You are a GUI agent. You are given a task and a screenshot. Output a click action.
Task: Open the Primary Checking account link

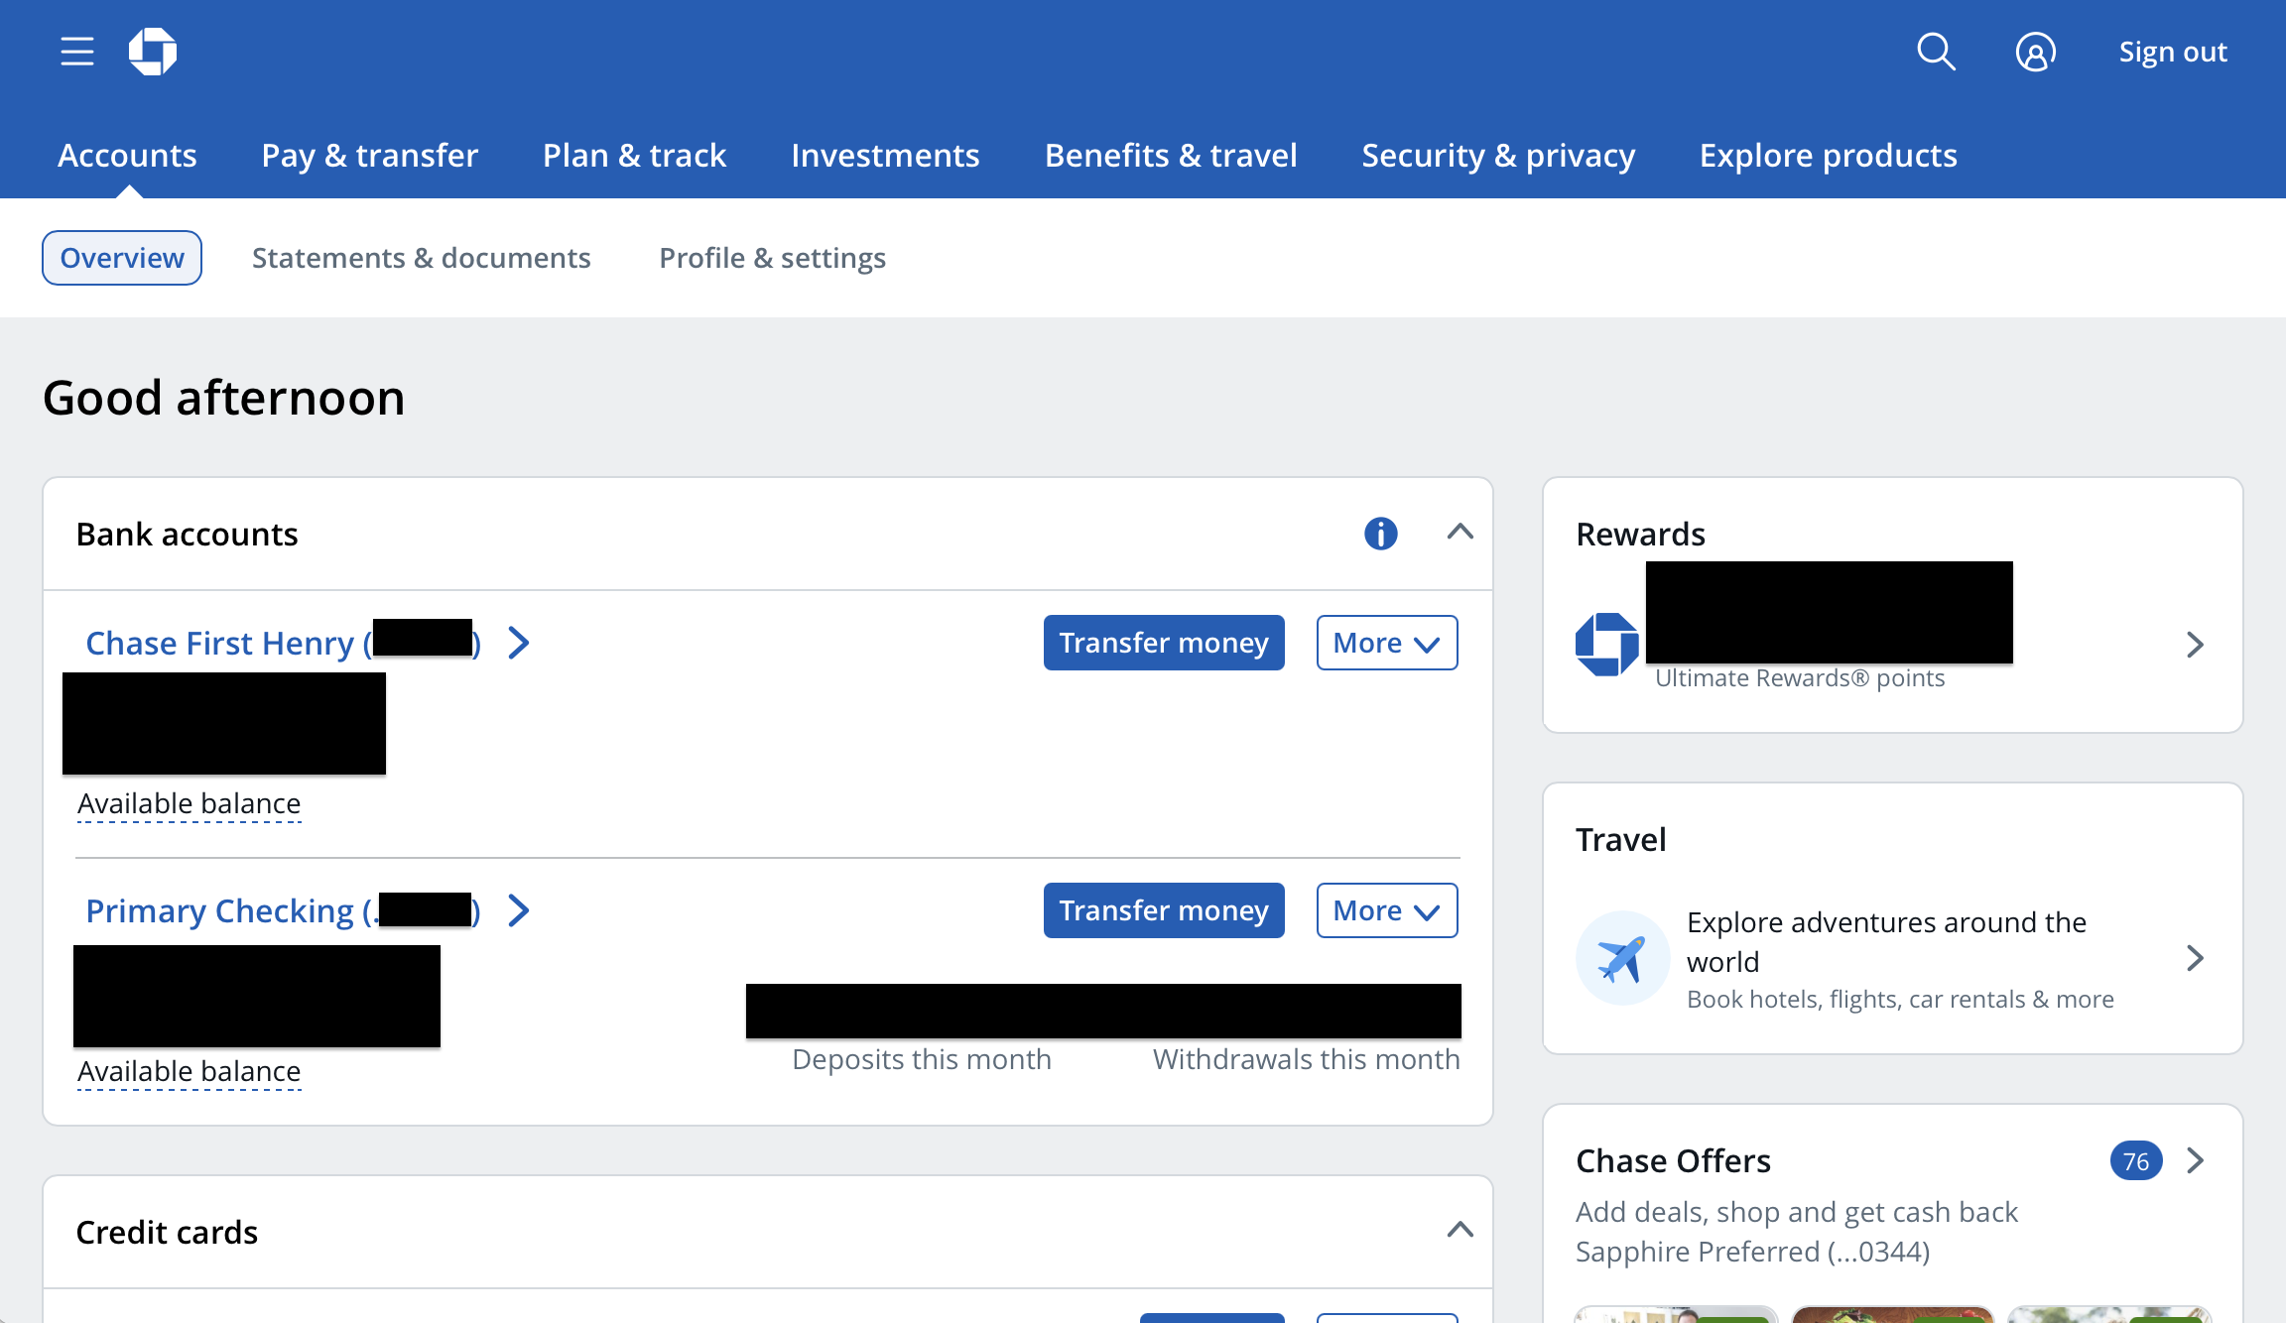coord(284,910)
